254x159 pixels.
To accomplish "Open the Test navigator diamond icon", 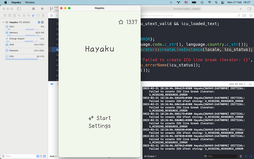I will tap(29, 16).
